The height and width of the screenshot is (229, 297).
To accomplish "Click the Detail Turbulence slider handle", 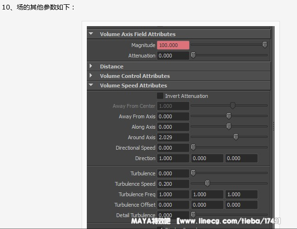I will pos(193,215).
